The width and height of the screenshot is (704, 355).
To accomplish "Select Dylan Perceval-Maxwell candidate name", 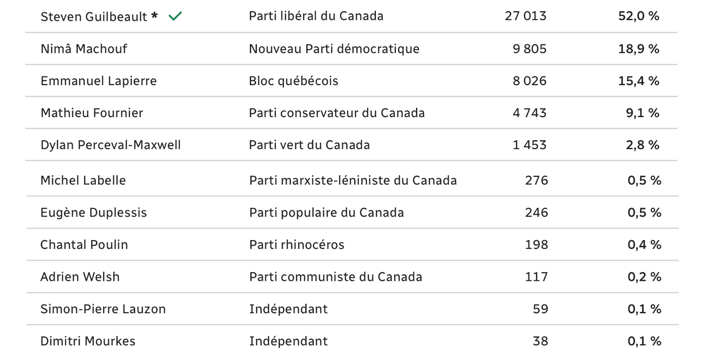I will 111,145.
